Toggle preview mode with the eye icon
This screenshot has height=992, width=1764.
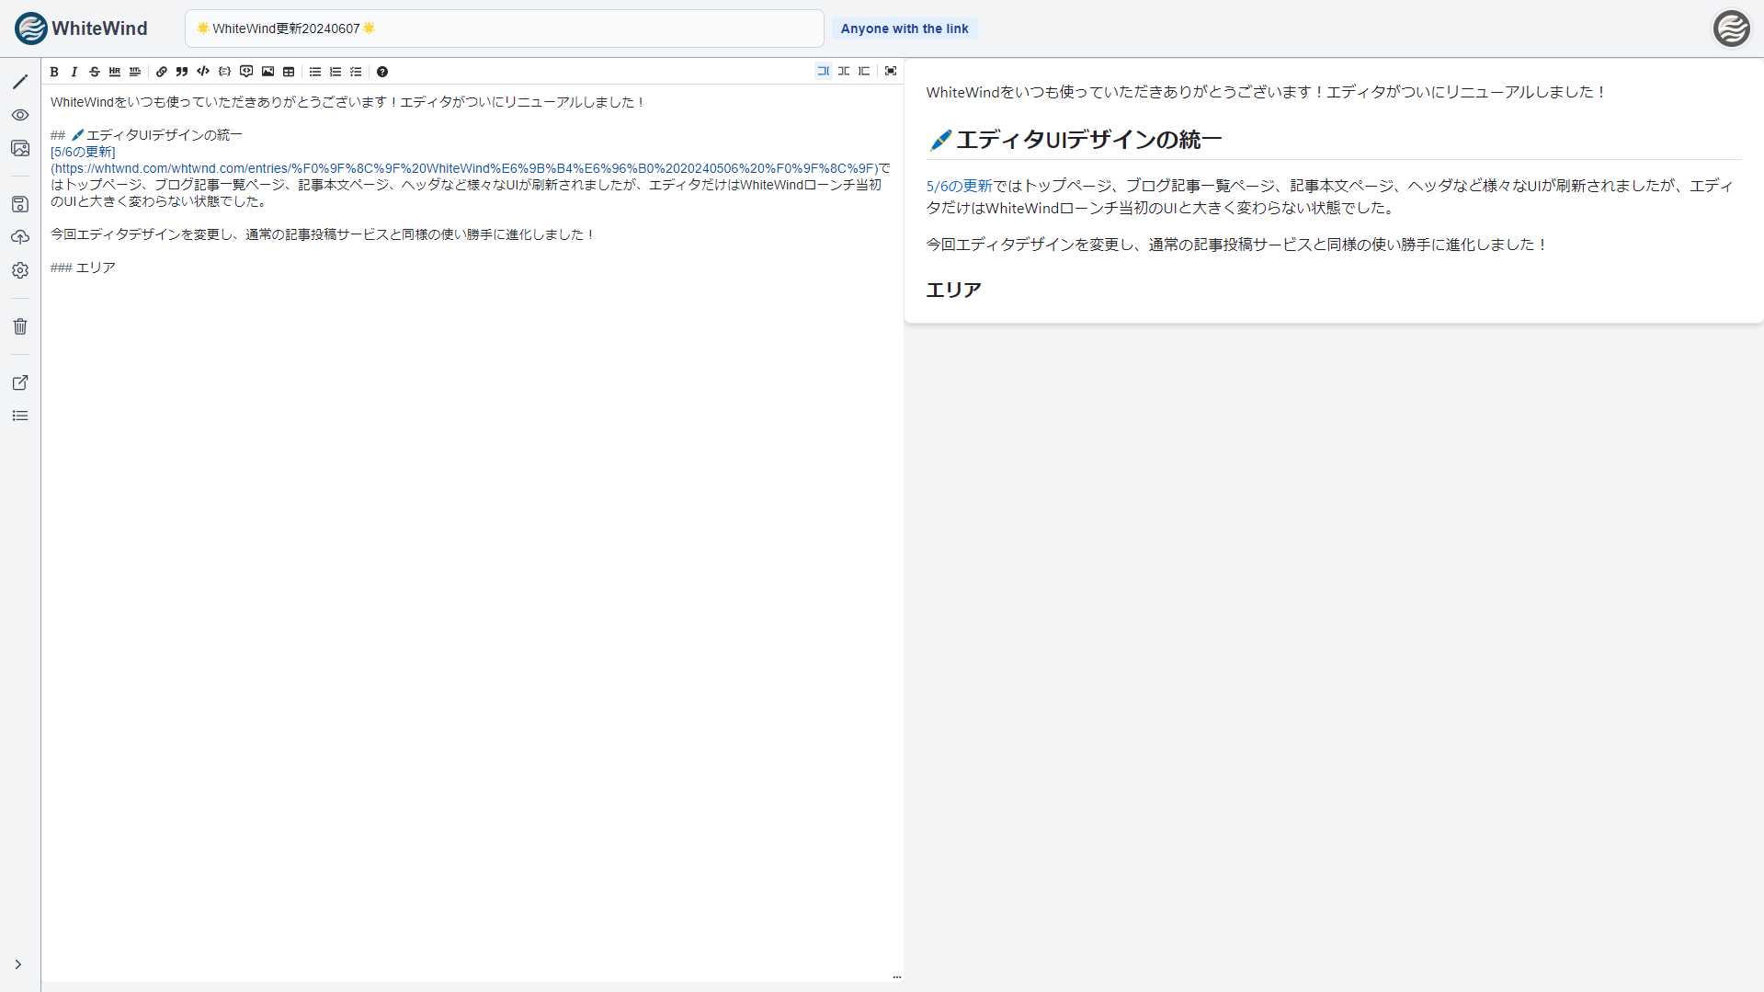(x=20, y=115)
